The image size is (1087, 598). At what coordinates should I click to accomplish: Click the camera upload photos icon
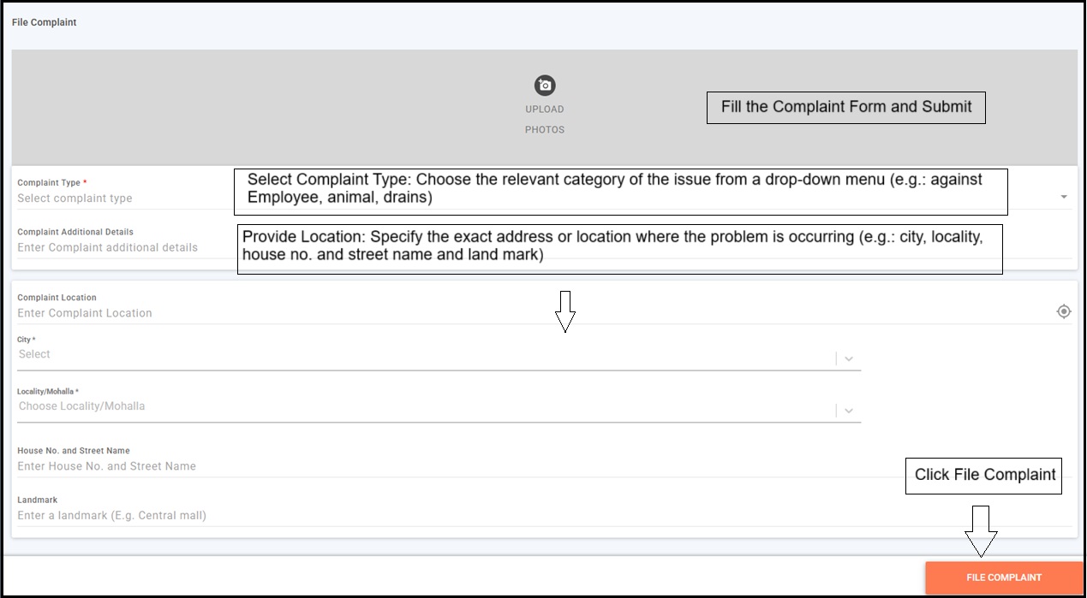coord(545,86)
